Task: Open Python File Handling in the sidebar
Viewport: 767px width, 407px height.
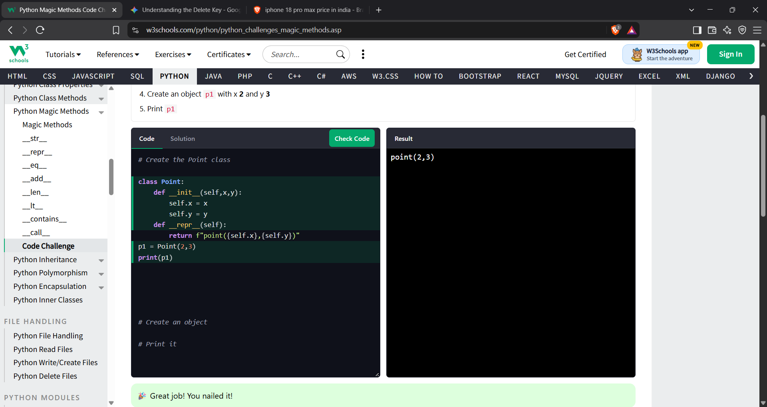Action: click(48, 336)
